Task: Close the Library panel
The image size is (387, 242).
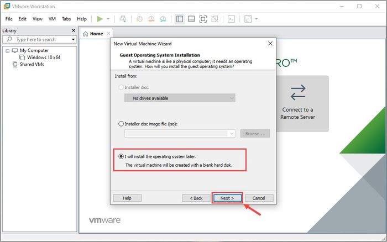Action: pos(74,30)
